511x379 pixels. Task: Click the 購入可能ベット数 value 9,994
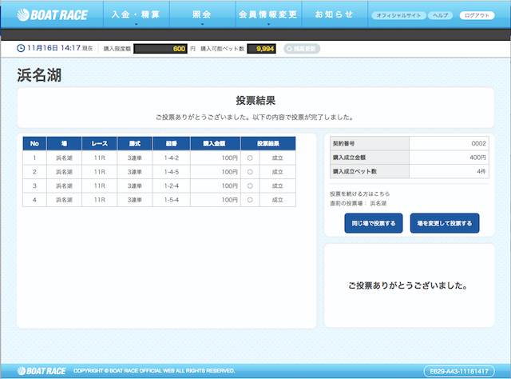261,49
